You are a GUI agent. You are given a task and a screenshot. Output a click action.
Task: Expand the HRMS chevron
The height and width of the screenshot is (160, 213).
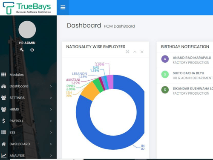(51, 109)
